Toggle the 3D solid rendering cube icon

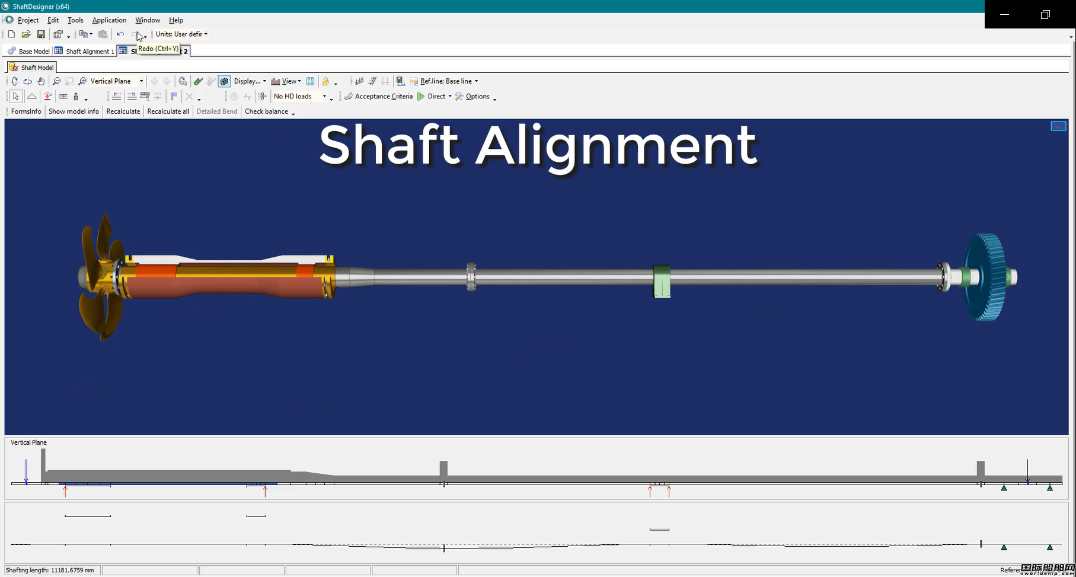[224, 81]
